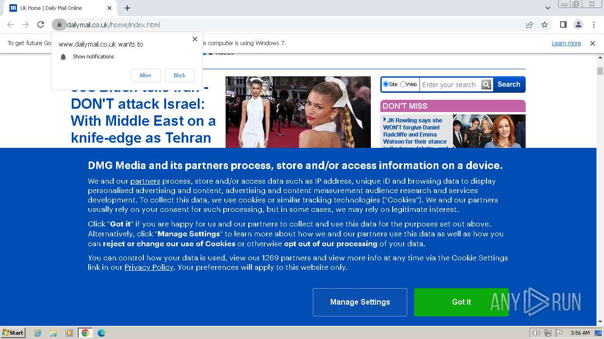Accept cookies with Got it button
The width and height of the screenshot is (604, 339).
(461, 302)
